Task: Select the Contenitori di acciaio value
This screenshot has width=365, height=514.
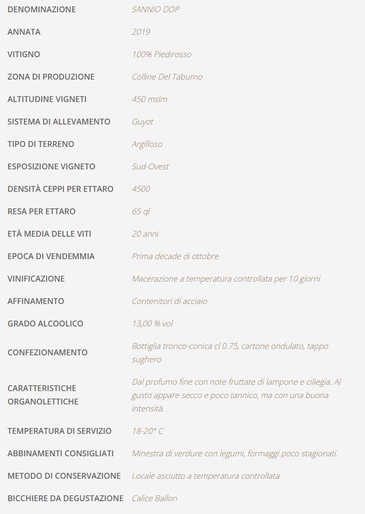Action: pos(169,301)
